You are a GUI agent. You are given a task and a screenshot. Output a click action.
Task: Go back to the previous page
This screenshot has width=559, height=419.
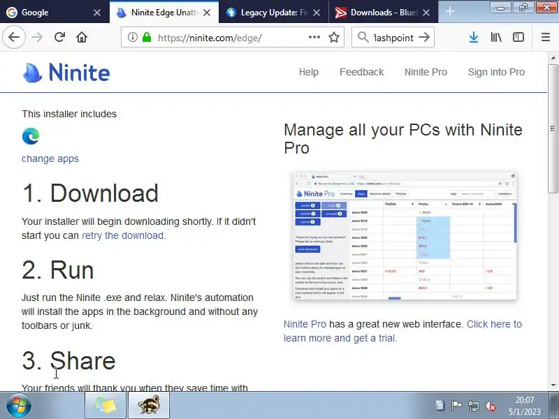click(x=14, y=37)
